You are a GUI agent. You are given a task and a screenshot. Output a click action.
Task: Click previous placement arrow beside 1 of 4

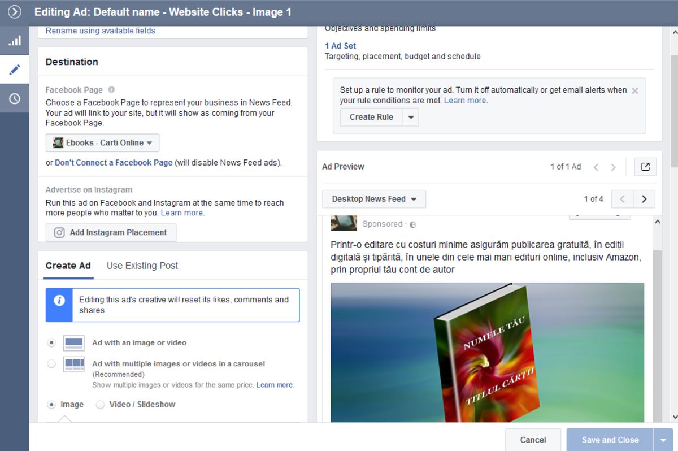click(622, 199)
